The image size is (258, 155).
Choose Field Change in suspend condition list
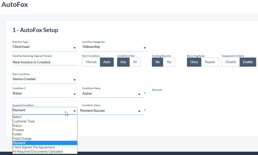[x=22, y=139]
